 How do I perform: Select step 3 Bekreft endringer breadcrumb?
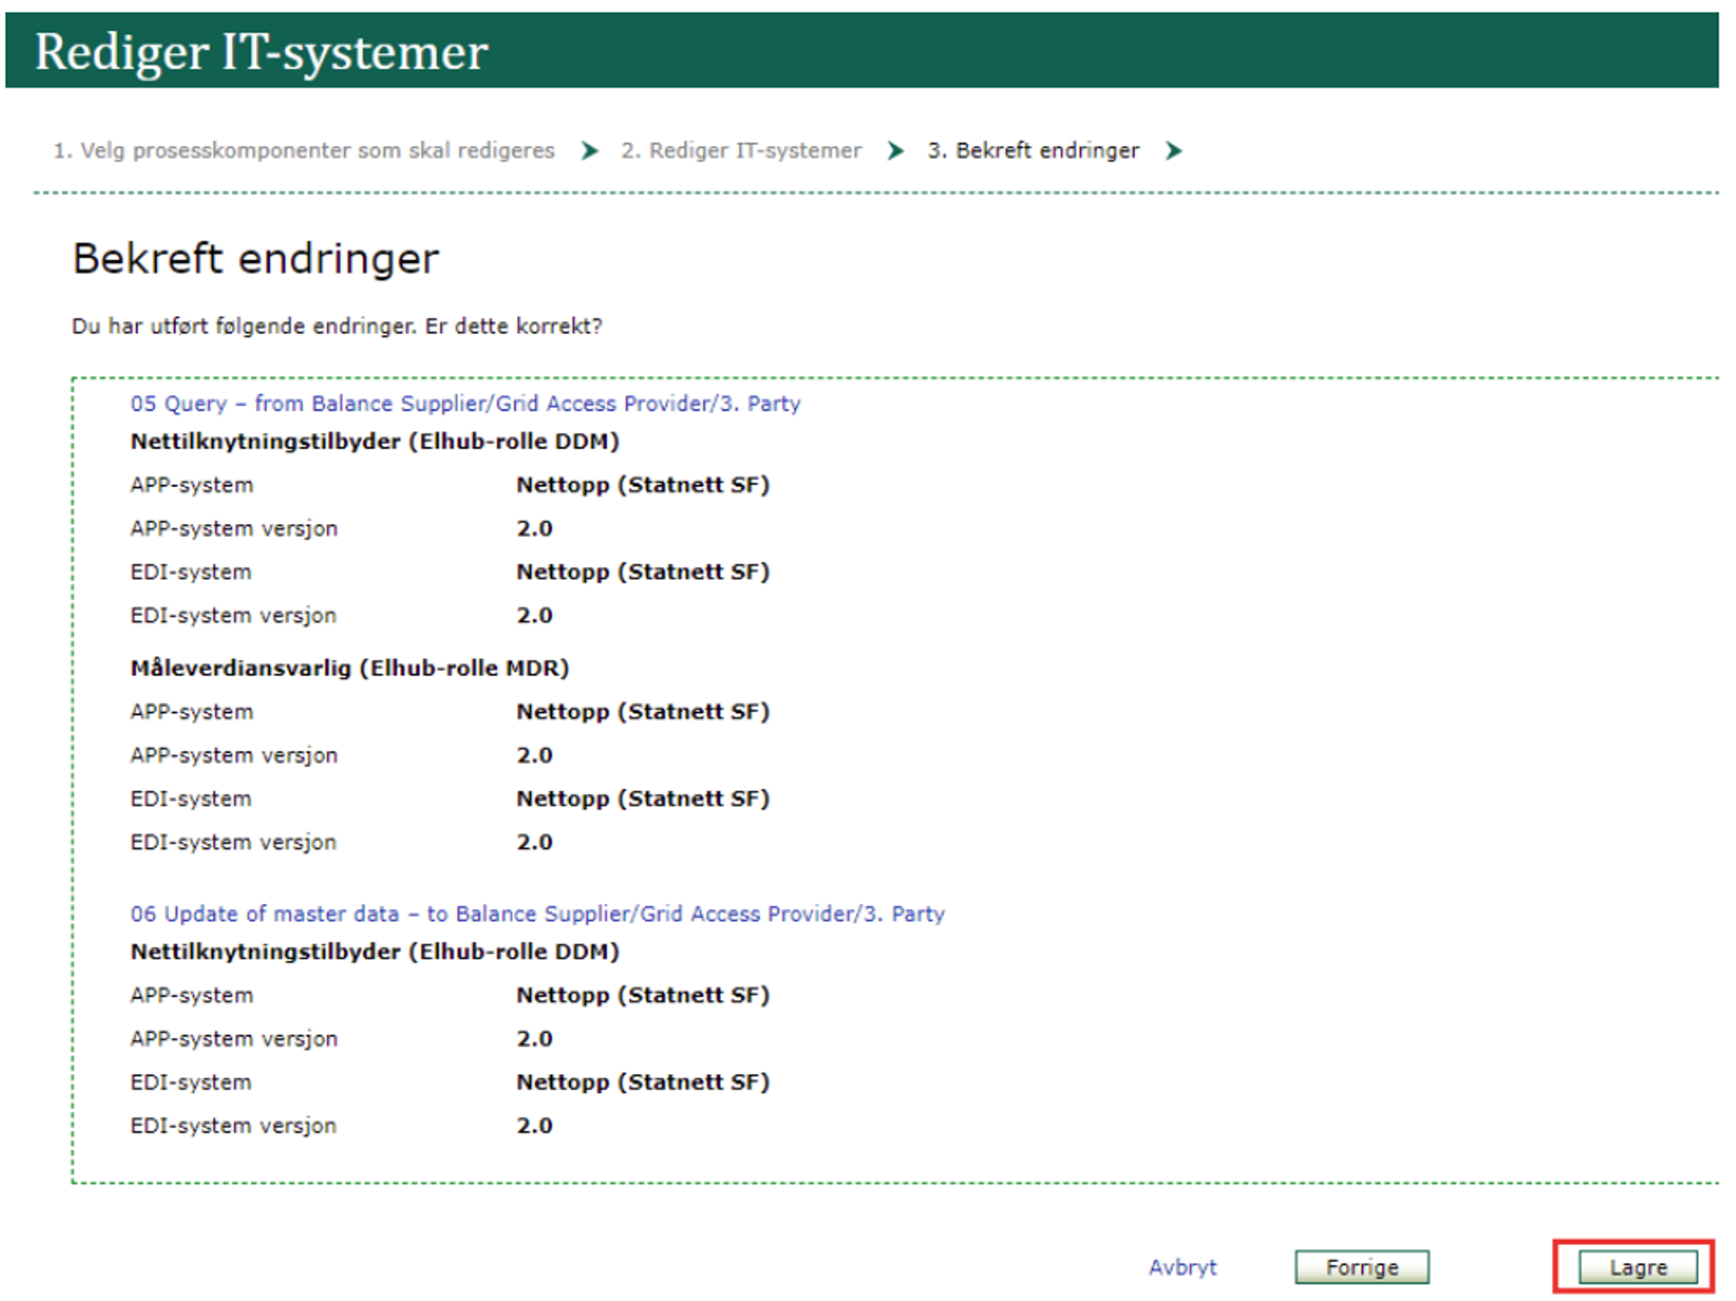(1033, 150)
